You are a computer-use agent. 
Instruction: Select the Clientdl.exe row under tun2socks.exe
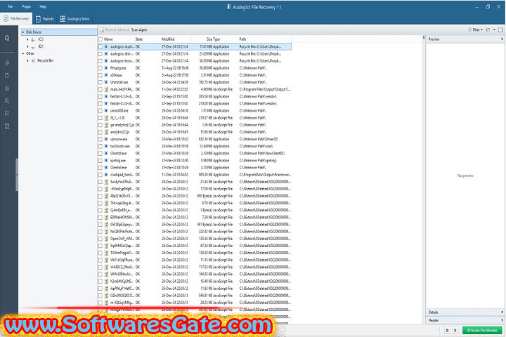coord(195,153)
